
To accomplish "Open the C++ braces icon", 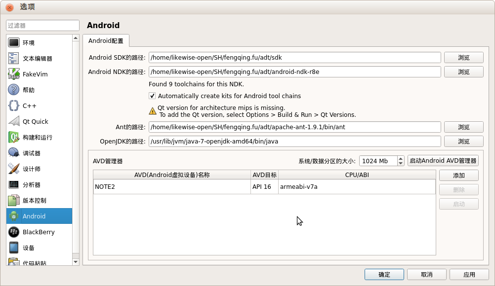I will pyautogui.click(x=13, y=106).
